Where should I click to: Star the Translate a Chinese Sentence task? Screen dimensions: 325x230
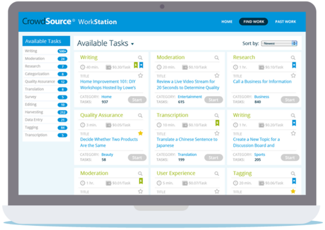(217, 133)
